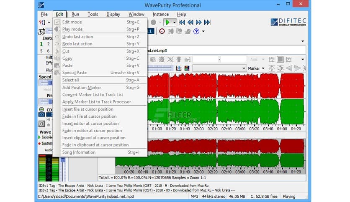The image size is (350, 202).
Task: Expand the arrow at right of instance row
Action: (303, 41)
